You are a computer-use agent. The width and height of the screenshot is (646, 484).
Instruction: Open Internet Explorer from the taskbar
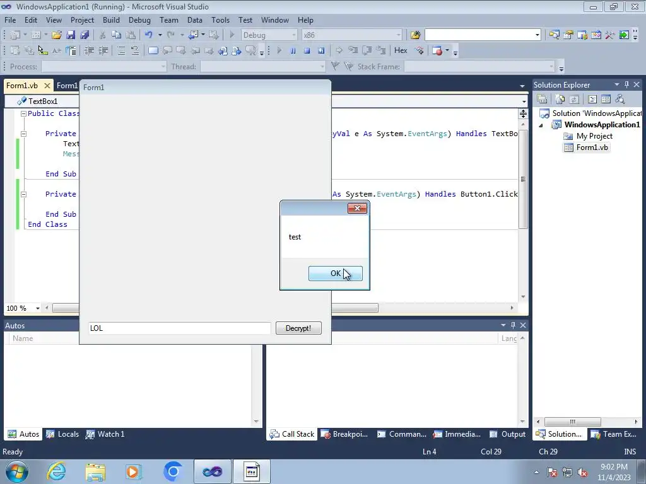pos(56,471)
